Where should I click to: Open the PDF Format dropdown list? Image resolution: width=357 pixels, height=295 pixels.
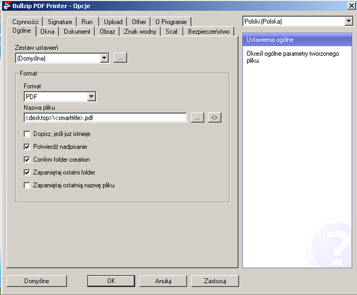(x=91, y=97)
